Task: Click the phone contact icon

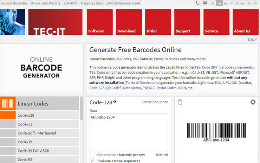Action: point(197,3)
